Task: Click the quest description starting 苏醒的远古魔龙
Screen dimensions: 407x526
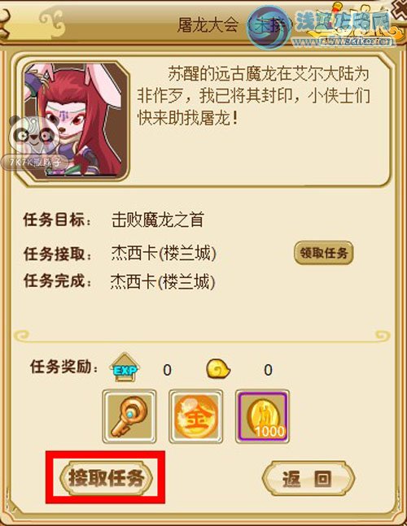Action: point(253,96)
